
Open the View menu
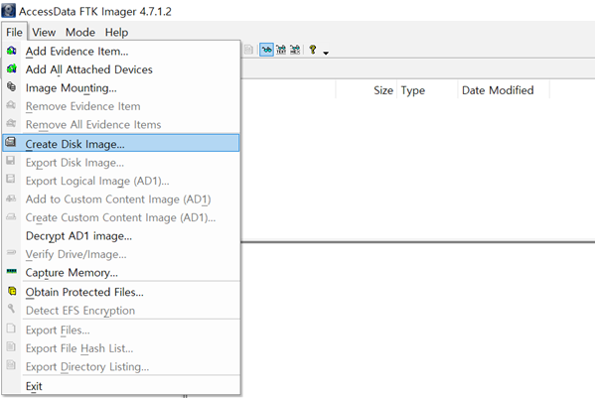pos(44,32)
